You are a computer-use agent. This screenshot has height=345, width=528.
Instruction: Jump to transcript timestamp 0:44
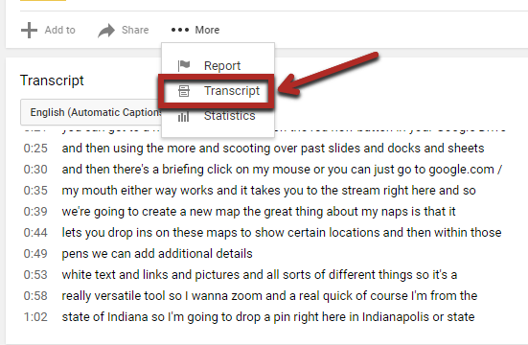pyautogui.click(x=35, y=233)
